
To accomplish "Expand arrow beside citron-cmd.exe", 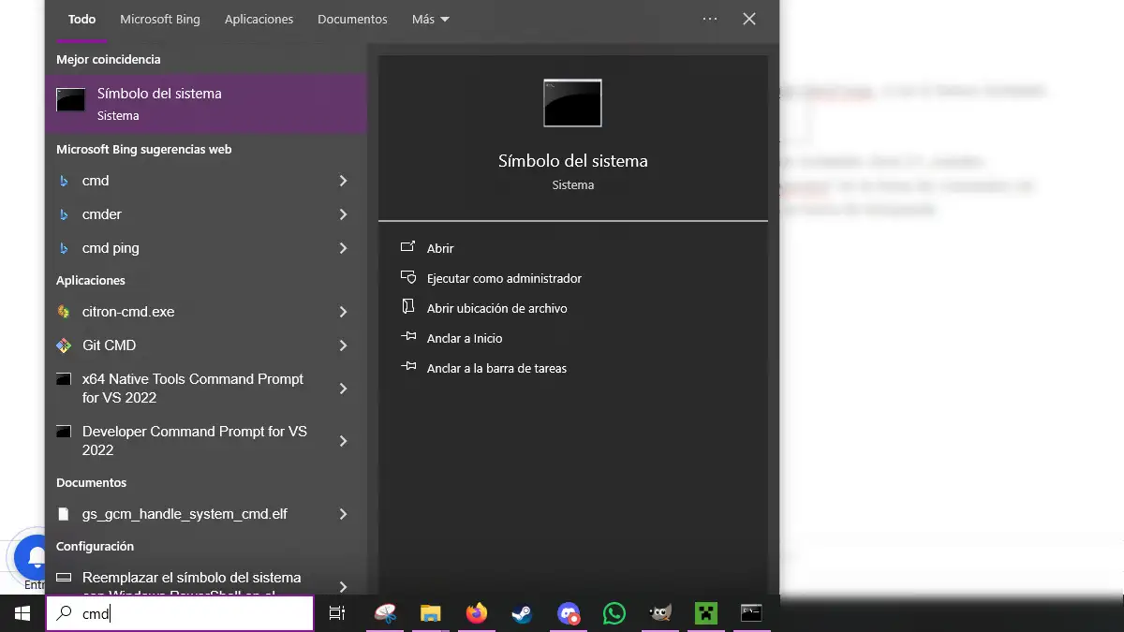I will 343,312.
